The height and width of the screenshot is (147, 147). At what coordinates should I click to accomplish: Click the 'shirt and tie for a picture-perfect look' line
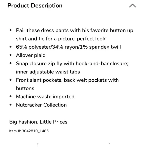click(x=61, y=39)
